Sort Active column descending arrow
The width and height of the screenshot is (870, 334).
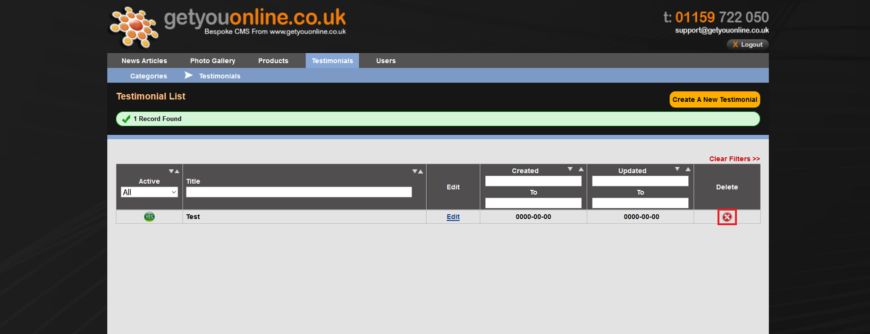point(171,171)
